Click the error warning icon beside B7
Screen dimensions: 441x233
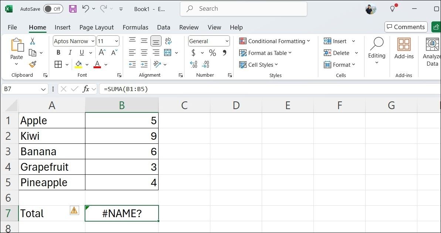coord(74,210)
